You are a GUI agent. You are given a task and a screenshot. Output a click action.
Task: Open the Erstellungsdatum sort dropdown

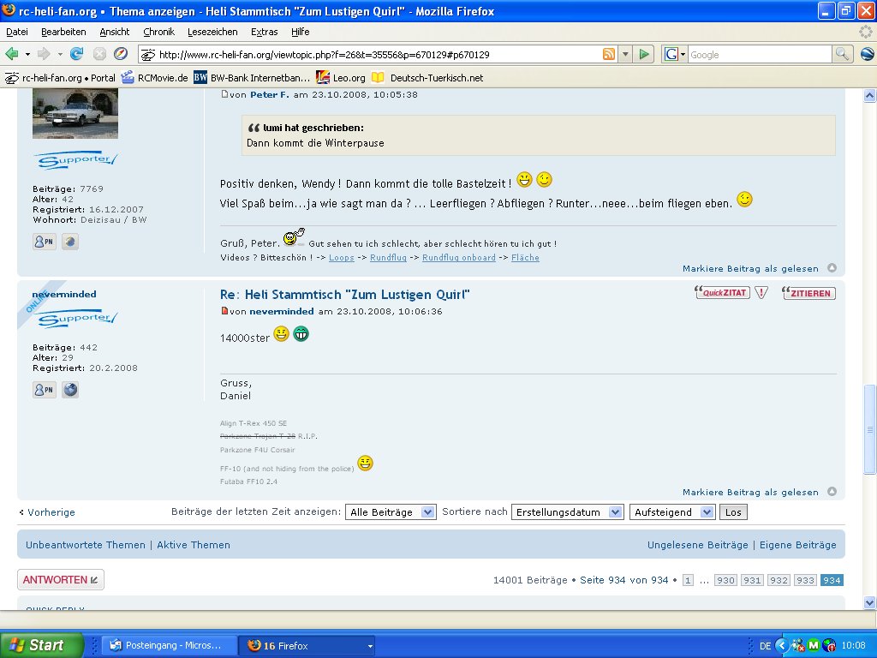(x=567, y=512)
